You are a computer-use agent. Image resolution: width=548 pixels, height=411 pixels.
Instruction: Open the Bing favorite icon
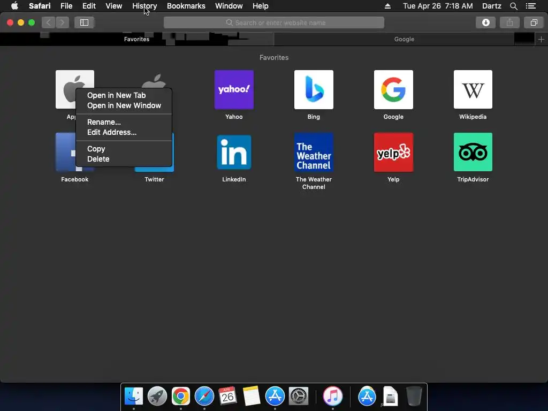[314, 89]
